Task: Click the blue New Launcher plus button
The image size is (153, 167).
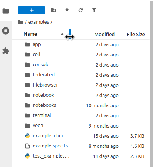Action: coord(32,10)
